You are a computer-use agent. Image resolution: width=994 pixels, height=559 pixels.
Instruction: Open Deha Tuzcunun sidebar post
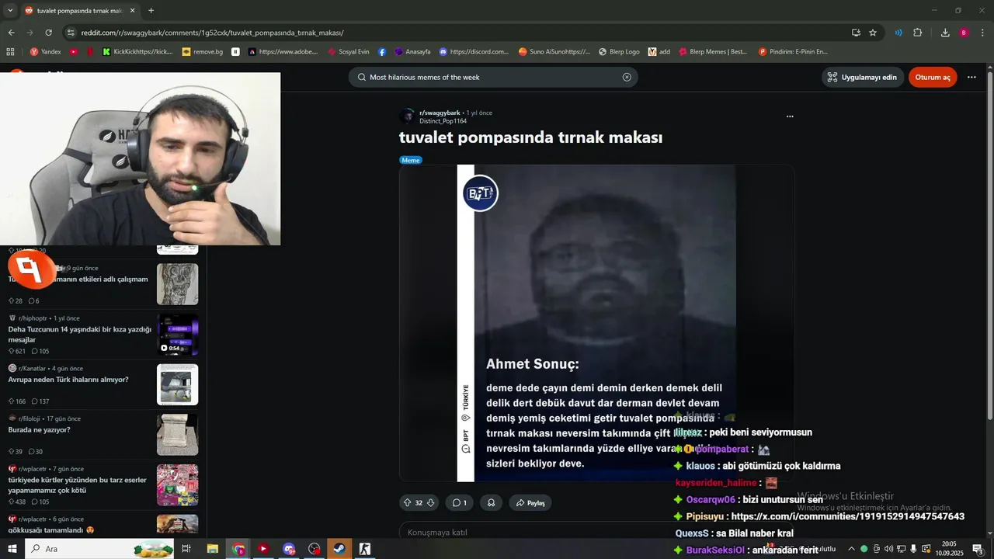click(x=80, y=334)
